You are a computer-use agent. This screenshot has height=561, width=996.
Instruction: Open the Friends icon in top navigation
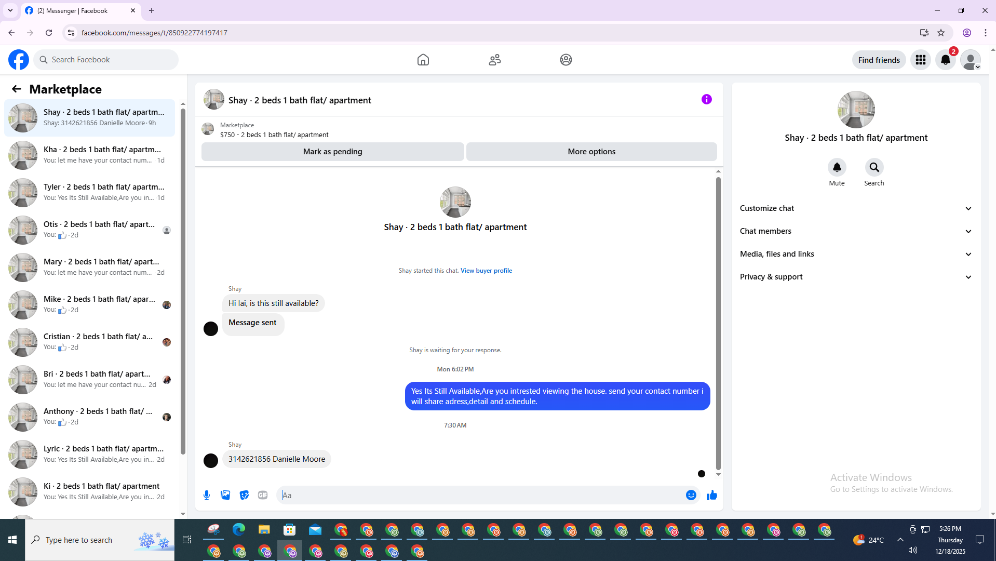(495, 60)
